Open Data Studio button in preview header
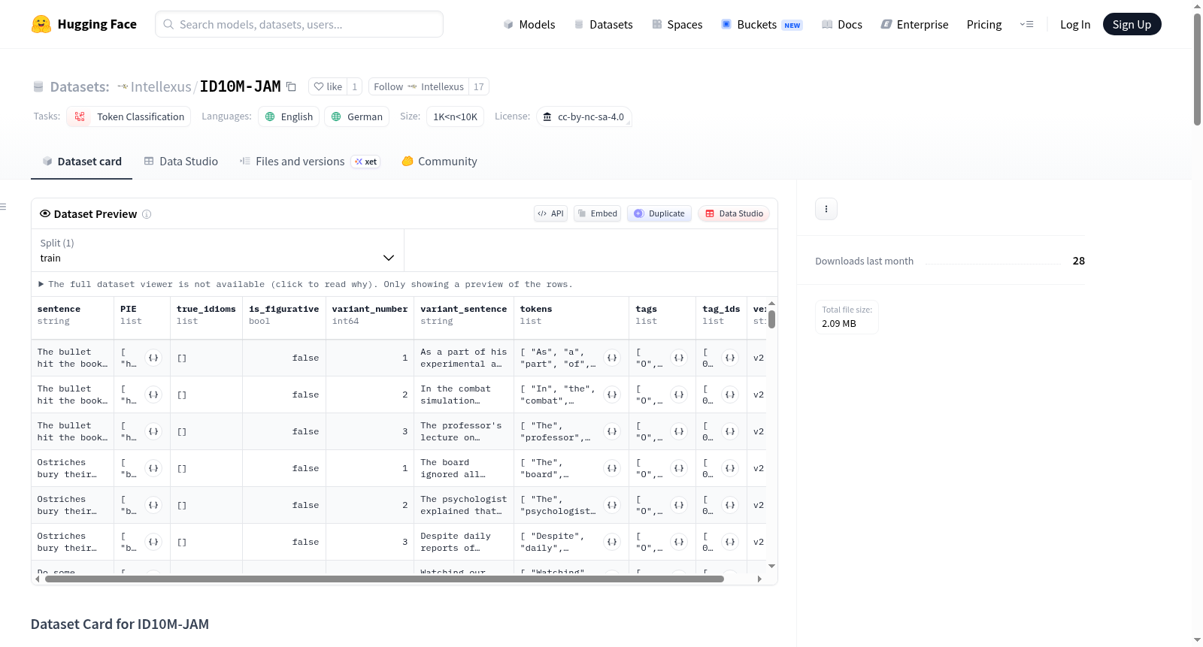Viewport: 1203px width, 647px height. tap(734, 213)
